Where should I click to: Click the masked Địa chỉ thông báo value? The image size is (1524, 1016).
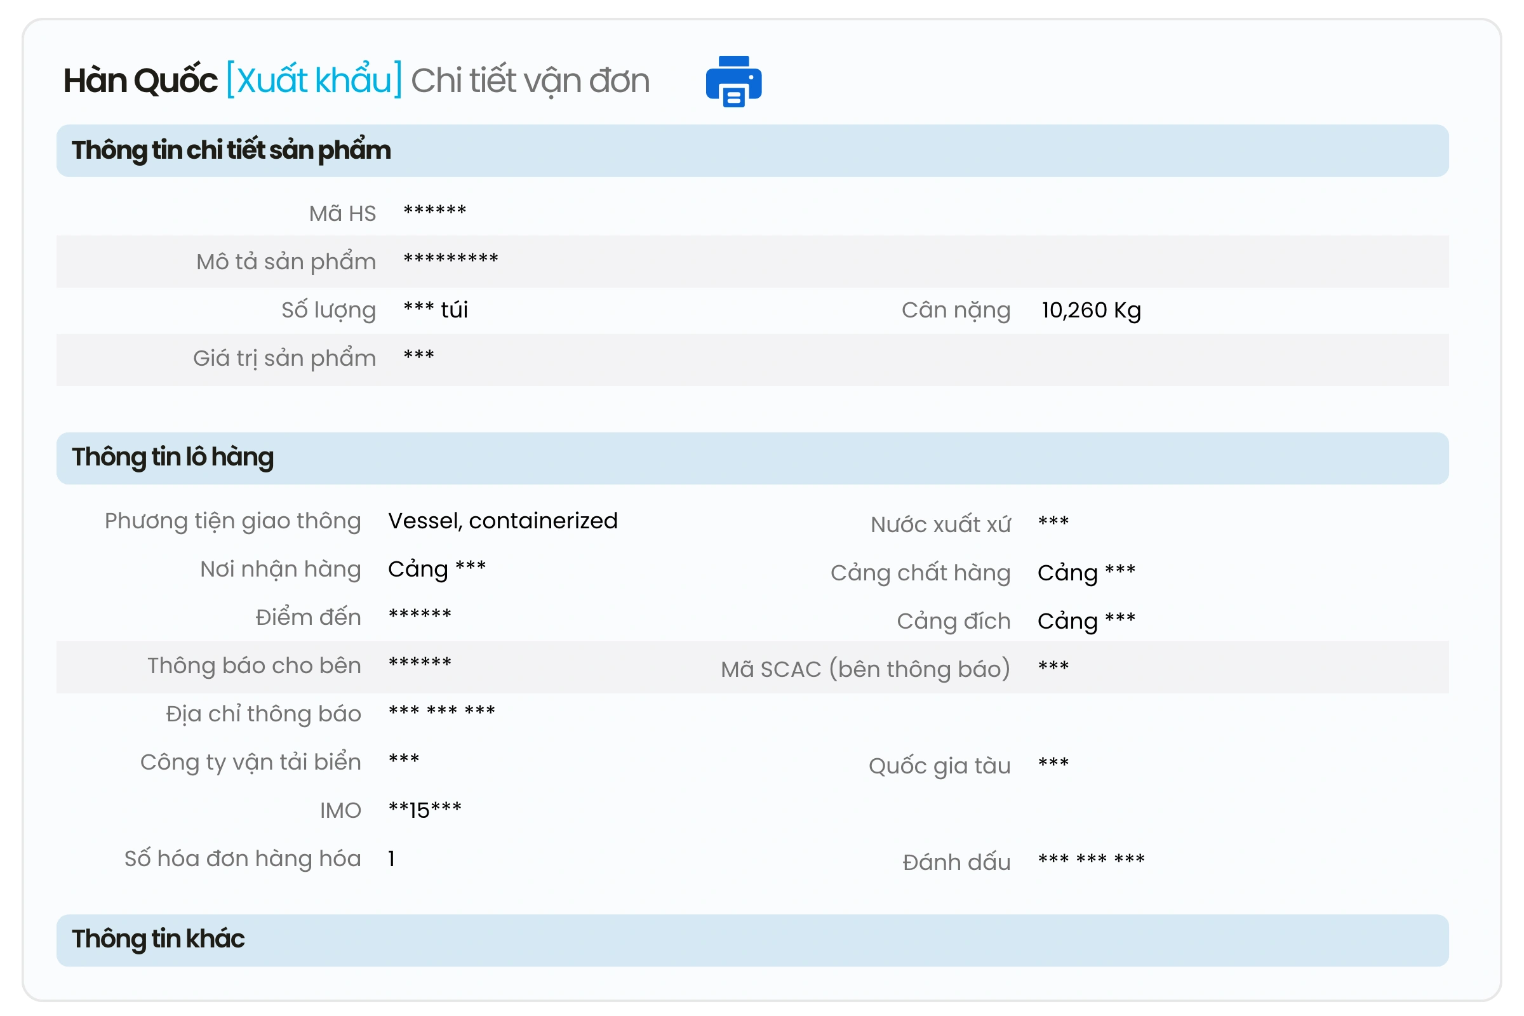442,711
